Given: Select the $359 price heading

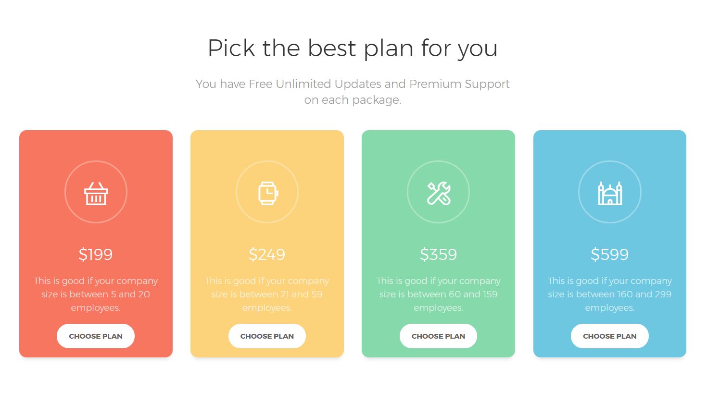Looking at the screenshot, I should pyautogui.click(x=439, y=255).
